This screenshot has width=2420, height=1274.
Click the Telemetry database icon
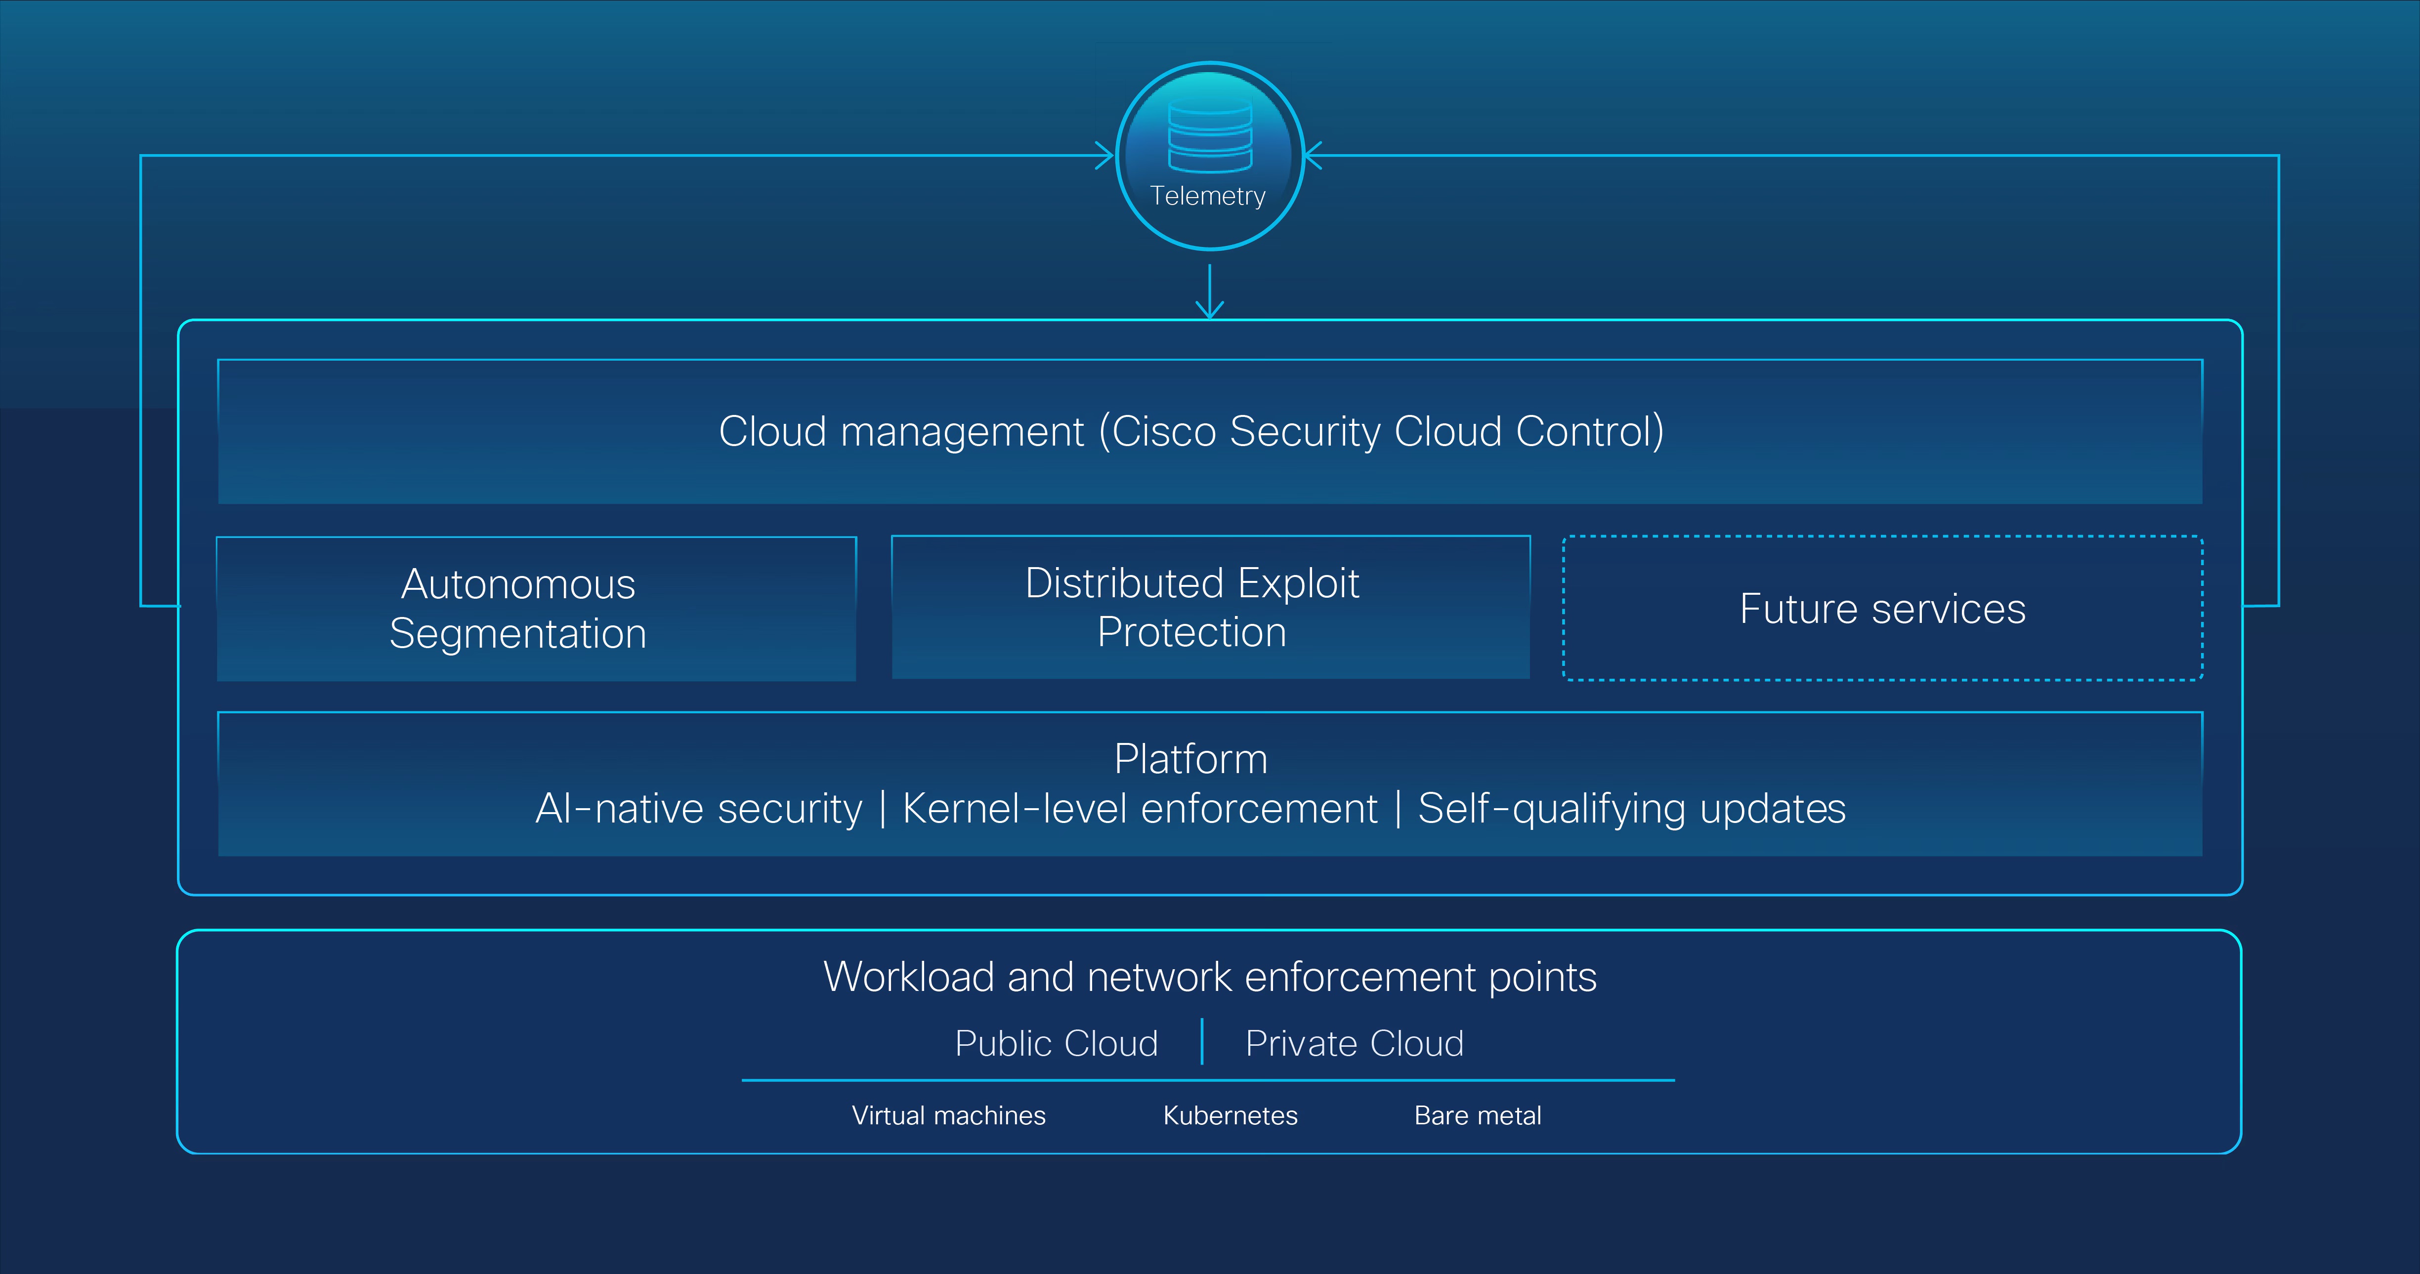click(x=1209, y=137)
